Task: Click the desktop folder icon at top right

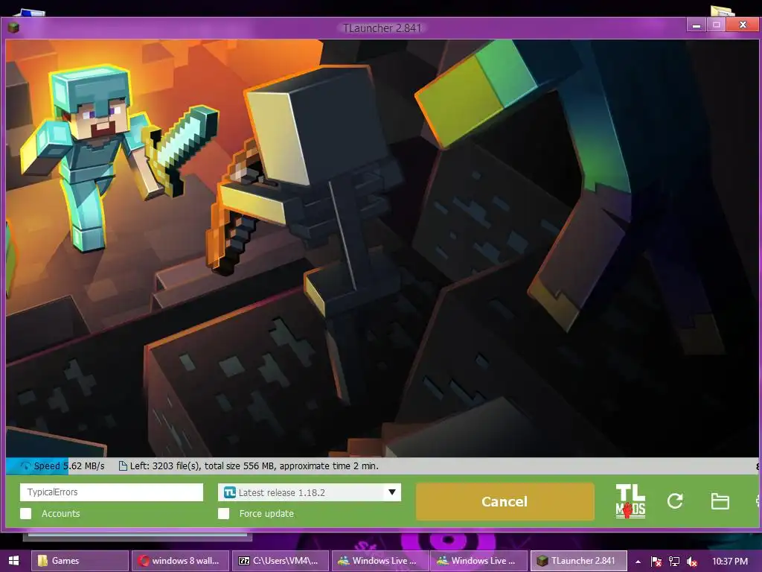Action: pyautogui.click(x=723, y=10)
